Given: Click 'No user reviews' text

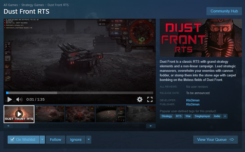Looking at the screenshot, I should pyautogui.click(x=197, y=87).
